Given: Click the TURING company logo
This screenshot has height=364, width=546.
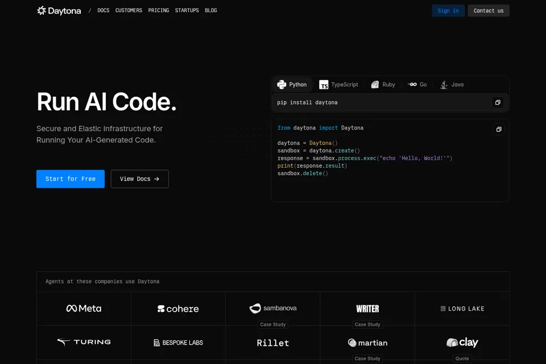Looking at the screenshot, I should tap(84, 342).
